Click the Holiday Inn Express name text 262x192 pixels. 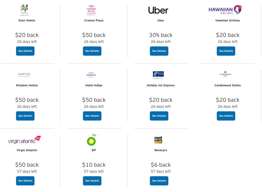[161, 85]
